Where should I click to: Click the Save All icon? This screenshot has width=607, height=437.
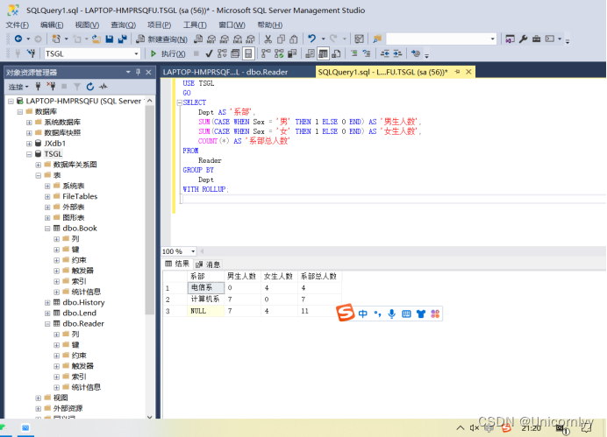point(122,39)
